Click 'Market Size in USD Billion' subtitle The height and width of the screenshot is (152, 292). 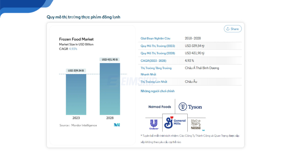tap(76, 44)
